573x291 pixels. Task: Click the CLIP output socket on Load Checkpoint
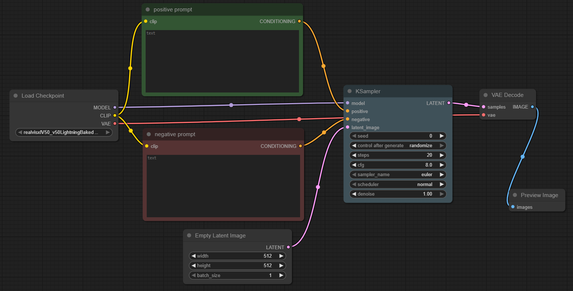tap(115, 116)
